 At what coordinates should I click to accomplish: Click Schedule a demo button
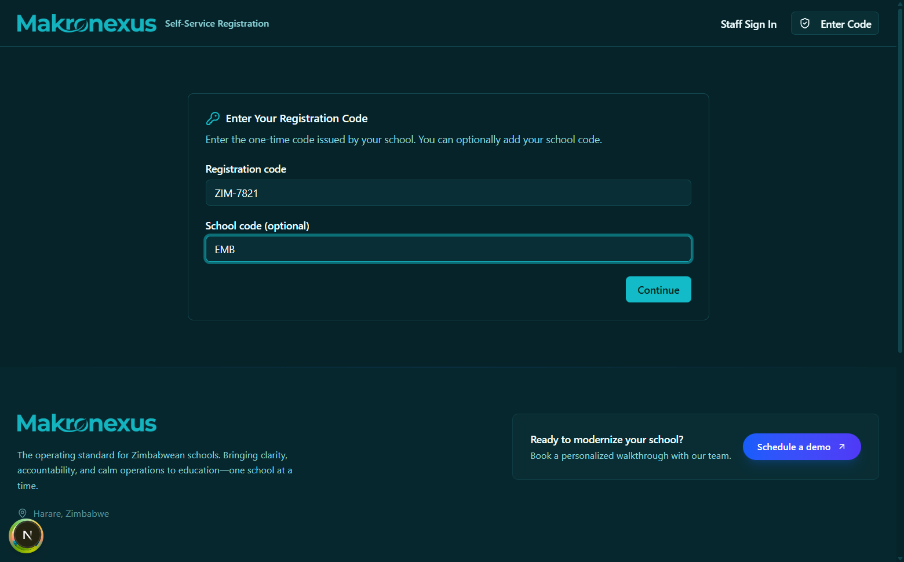[x=801, y=447]
